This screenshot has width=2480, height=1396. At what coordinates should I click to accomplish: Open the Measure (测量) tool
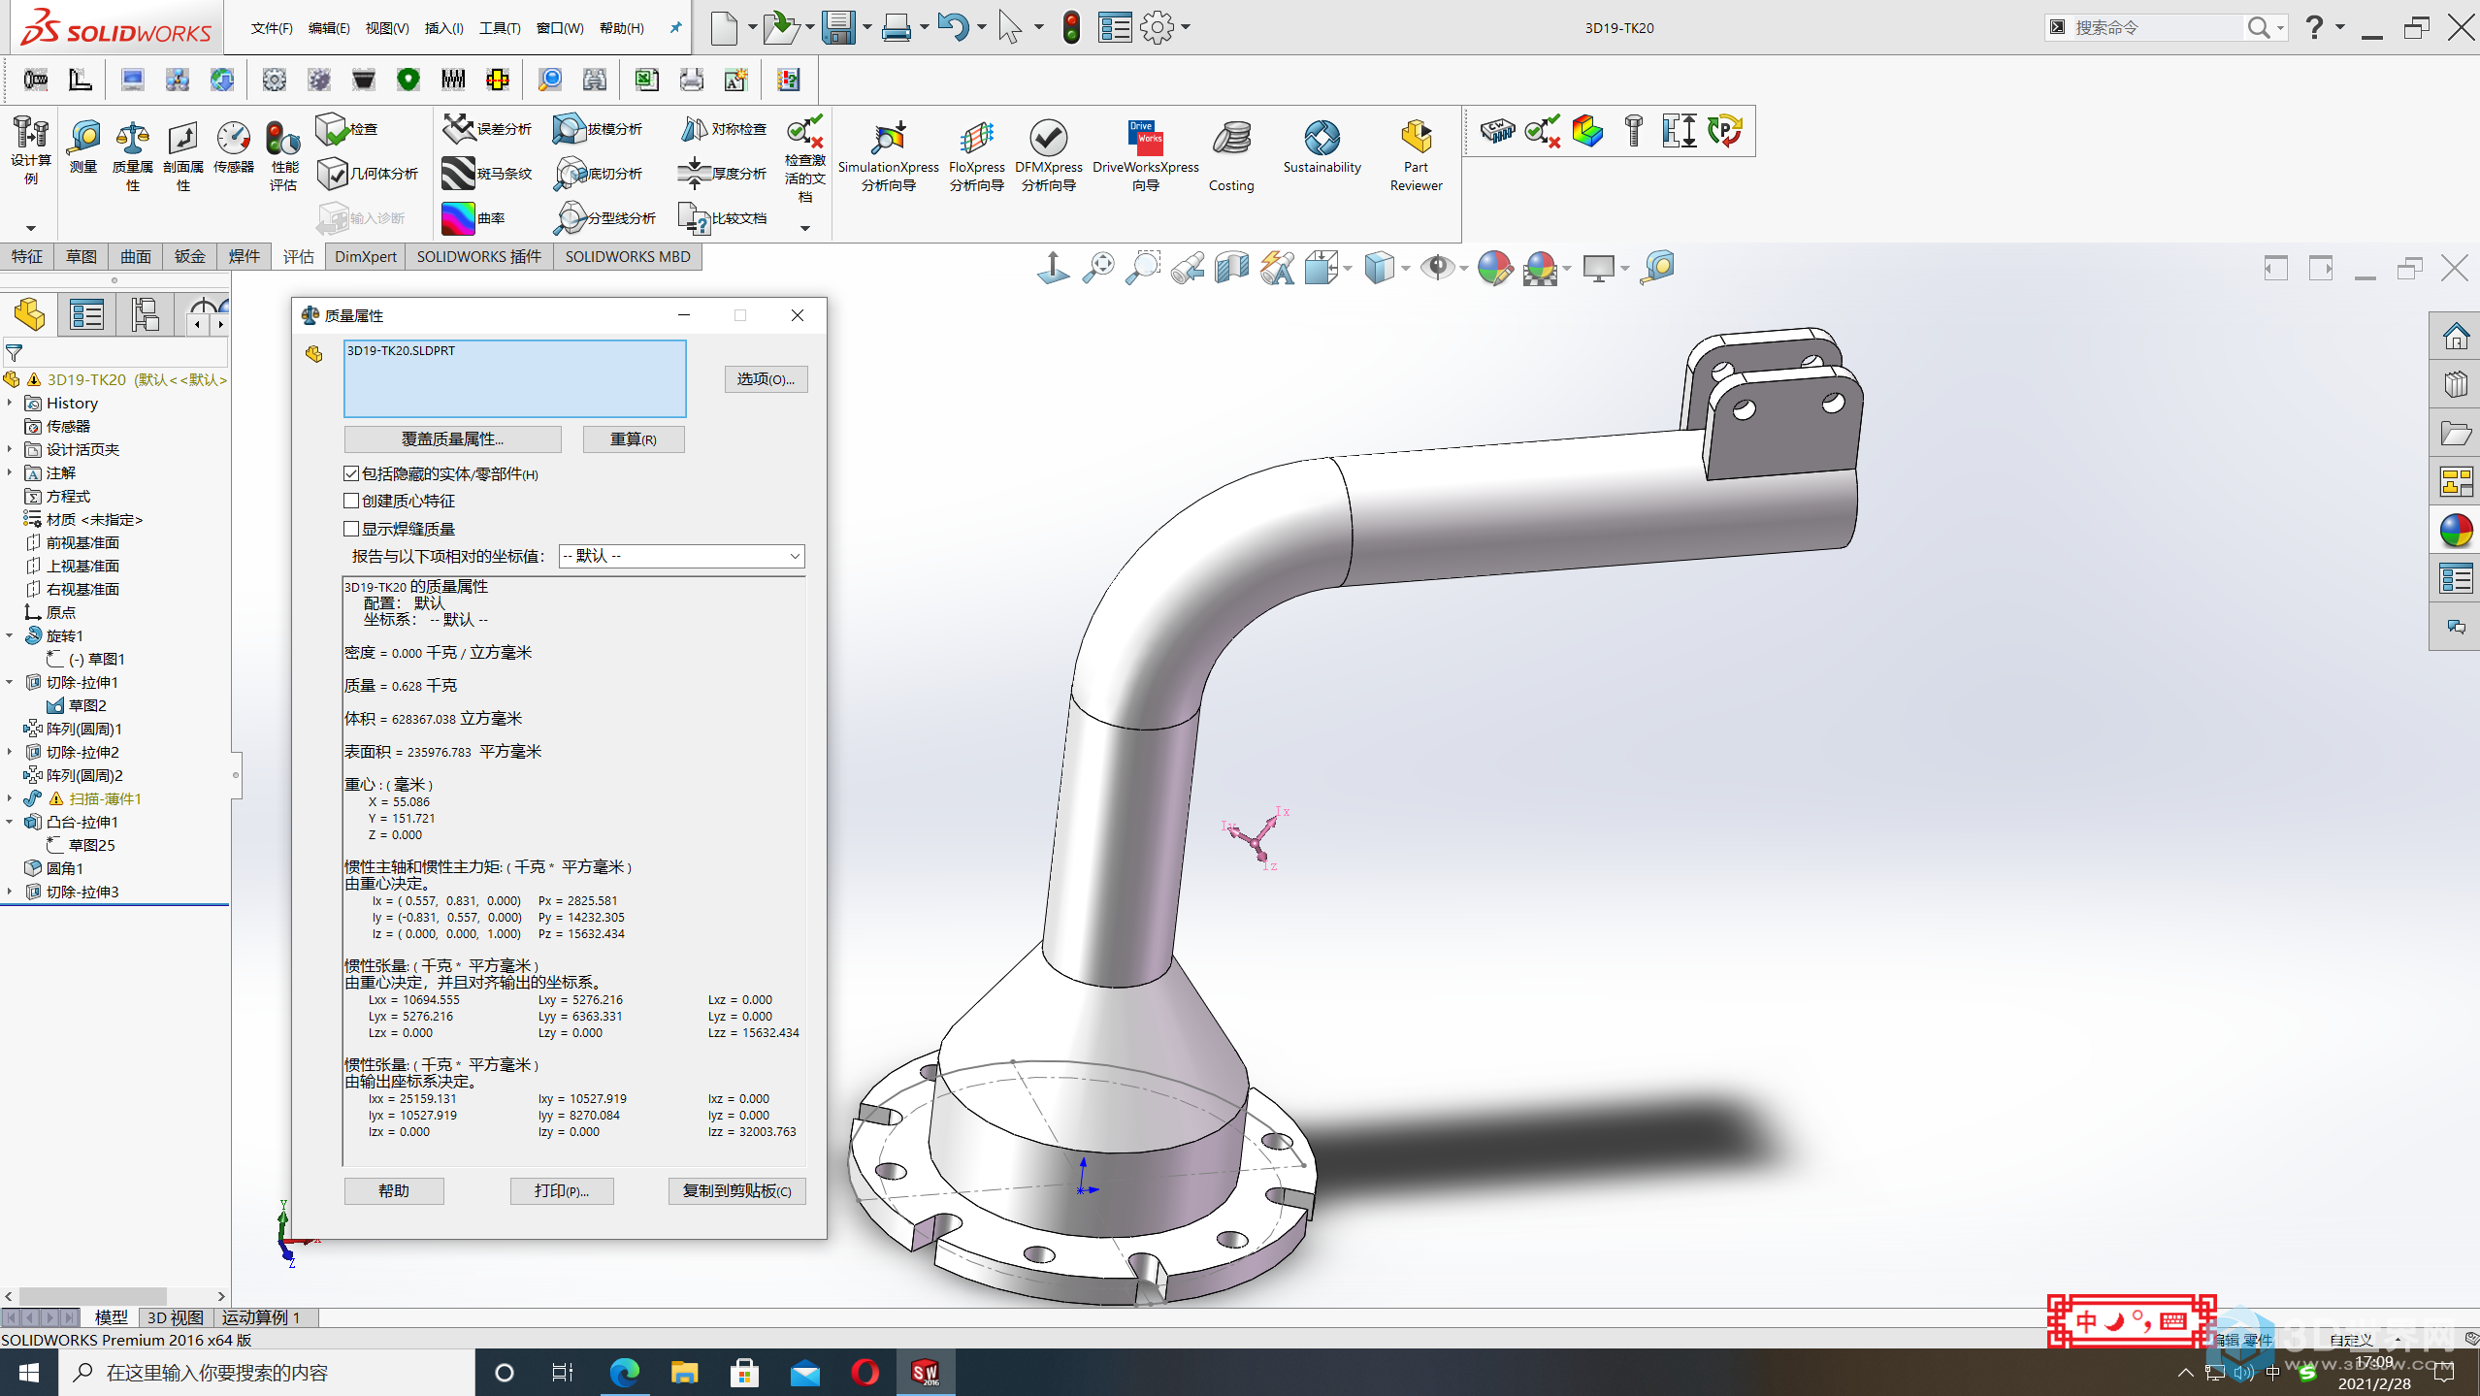83,147
